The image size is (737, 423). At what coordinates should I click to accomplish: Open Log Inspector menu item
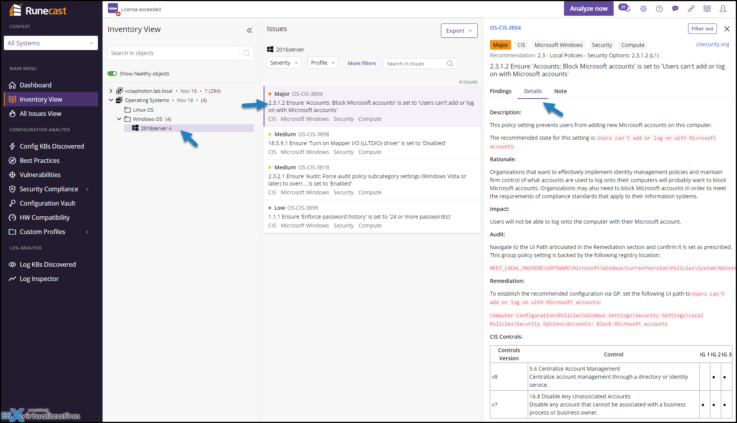point(51,279)
